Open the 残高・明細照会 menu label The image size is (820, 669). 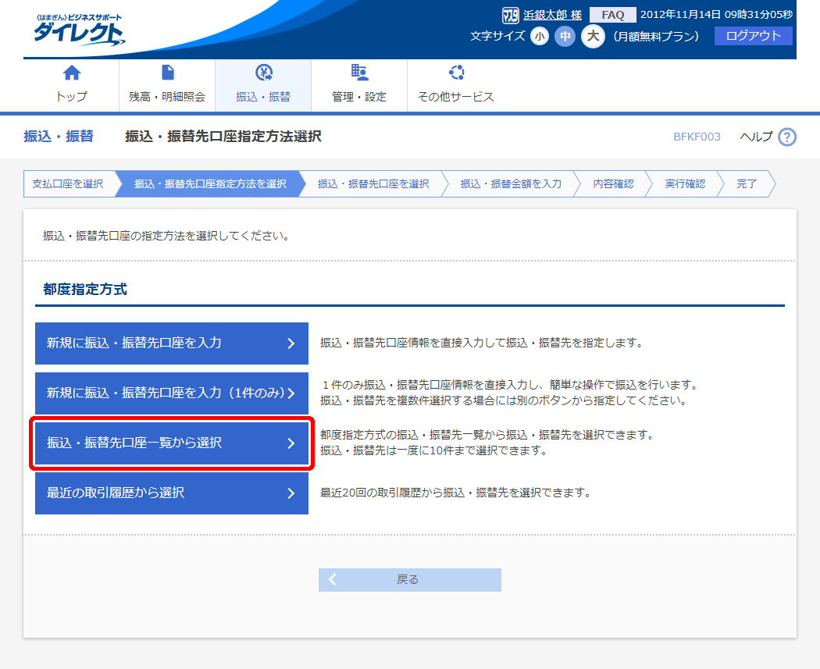[x=167, y=97]
